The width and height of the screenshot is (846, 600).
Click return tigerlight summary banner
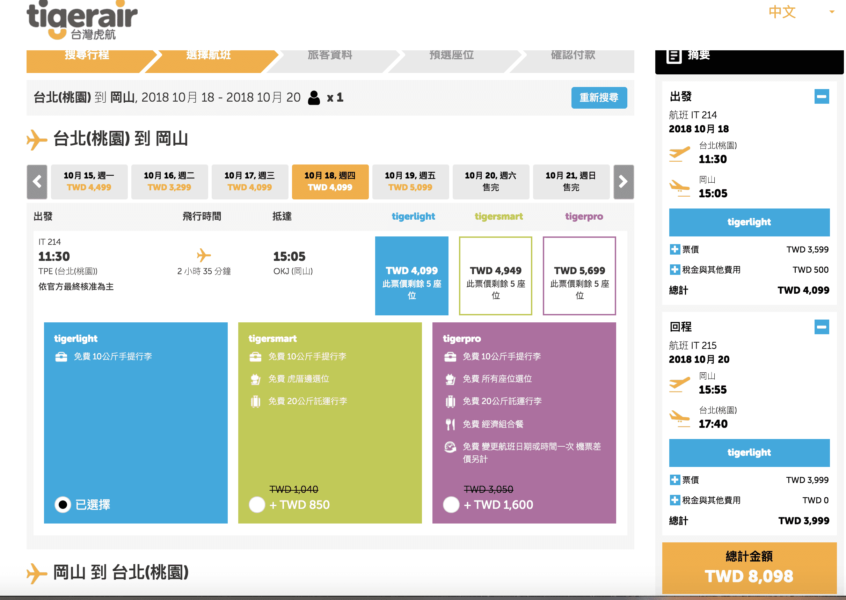point(749,453)
